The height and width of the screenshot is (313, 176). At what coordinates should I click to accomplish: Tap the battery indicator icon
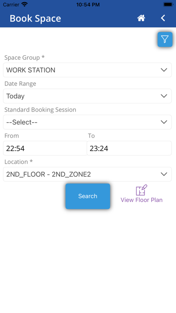pyautogui.click(x=168, y=4)
